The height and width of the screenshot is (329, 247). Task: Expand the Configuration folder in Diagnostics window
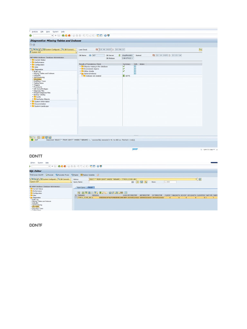tap(31, 65)
